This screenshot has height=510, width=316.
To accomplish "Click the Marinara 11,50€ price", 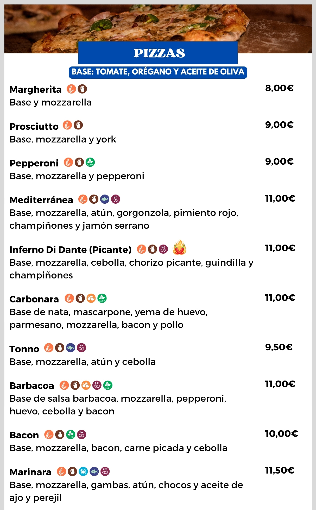I will 280,470.
